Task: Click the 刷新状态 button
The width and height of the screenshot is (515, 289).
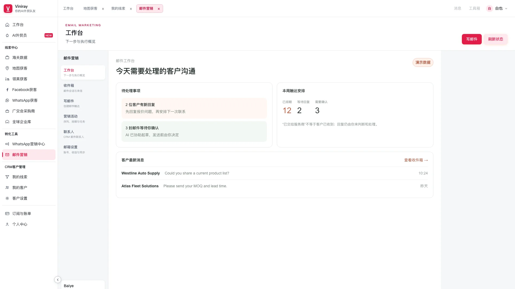Action: (495, 39)
